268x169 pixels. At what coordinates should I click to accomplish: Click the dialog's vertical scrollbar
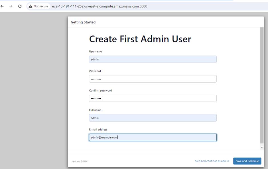(262, 86)
